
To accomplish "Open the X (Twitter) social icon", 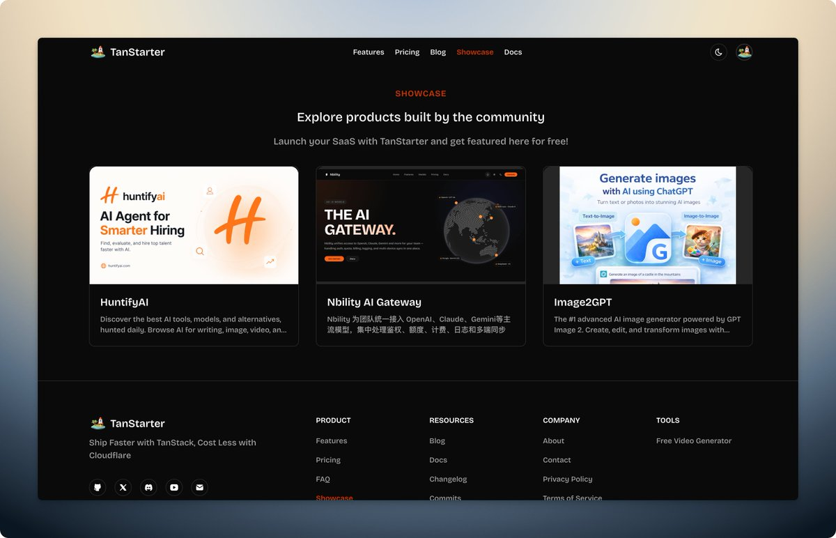I will pos(123,488).
